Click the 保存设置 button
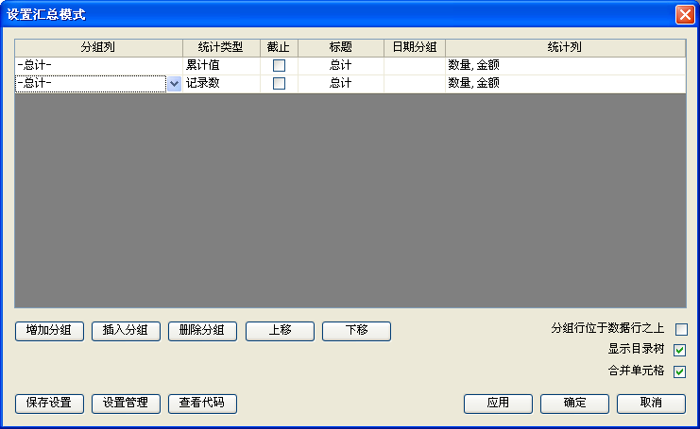The height and width of the screenshot is (429, 700). 50,404
